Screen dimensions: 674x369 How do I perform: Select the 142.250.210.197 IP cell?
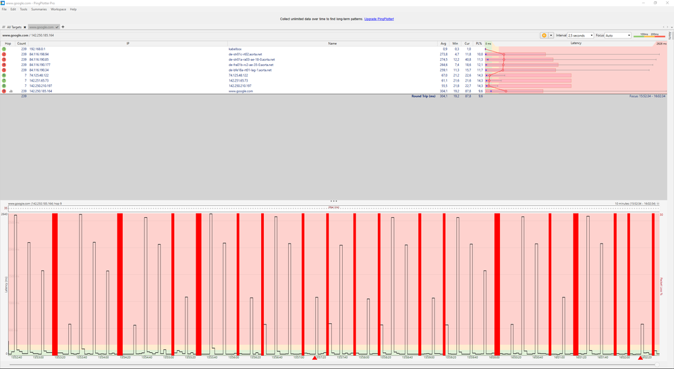point(41,86)
